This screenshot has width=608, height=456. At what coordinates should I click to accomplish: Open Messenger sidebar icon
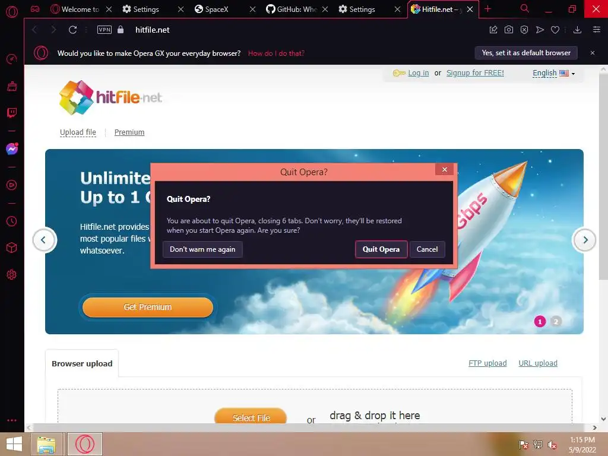click(12, 149)
